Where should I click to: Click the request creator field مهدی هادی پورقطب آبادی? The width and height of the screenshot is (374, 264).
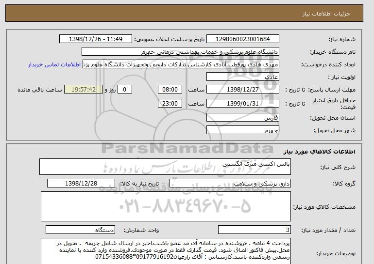pos(181,64)
